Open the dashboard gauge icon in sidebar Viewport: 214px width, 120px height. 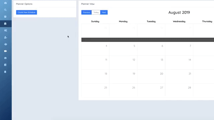click(5, 3)
